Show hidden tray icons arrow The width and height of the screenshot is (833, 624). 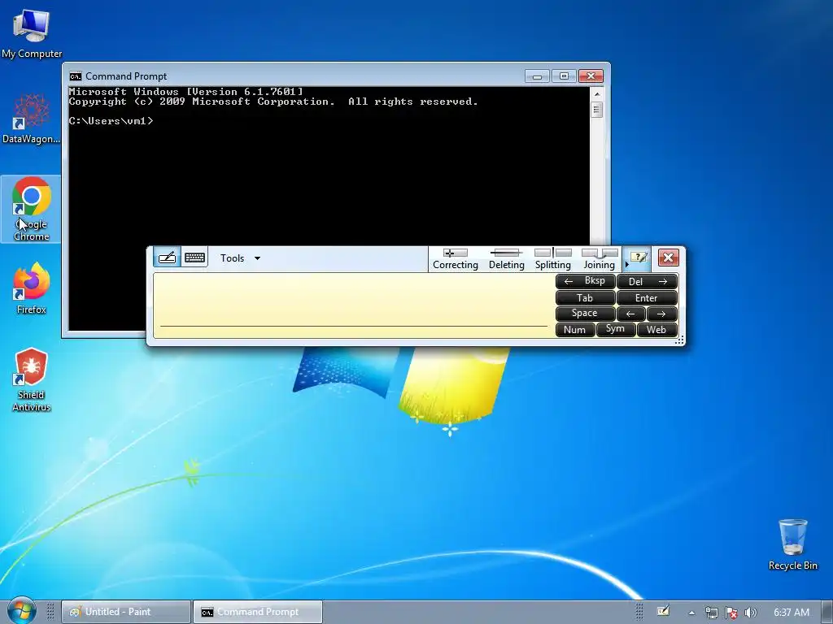pos(691,613)
